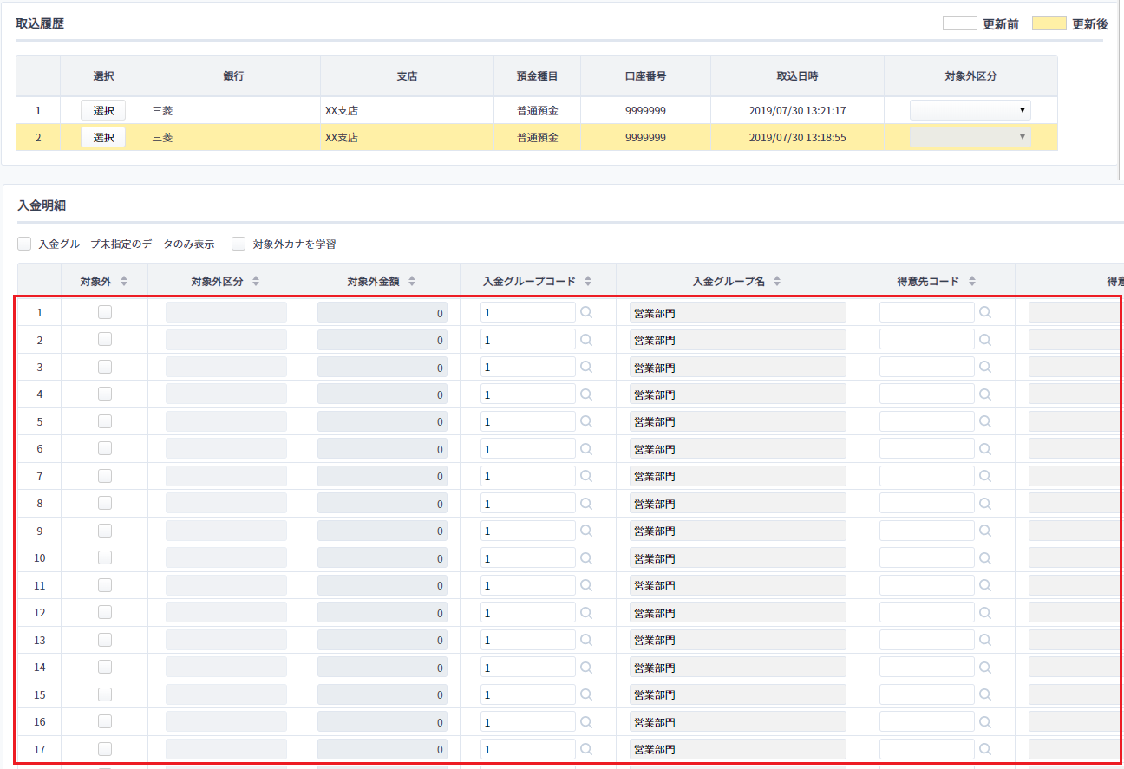The width and height of the screenshot is (1124, 769).
Task: Sort by 対象外金額 column arrows
Action: pyautogui.click(x=412, y=281)
